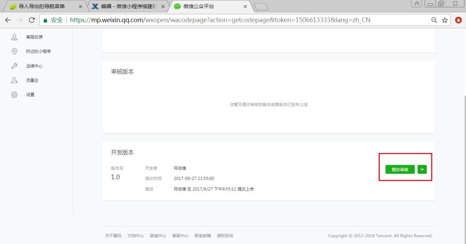Click the browser user profile icon
The width and height of the screenshot is (466, 244).
click(417, 3)
